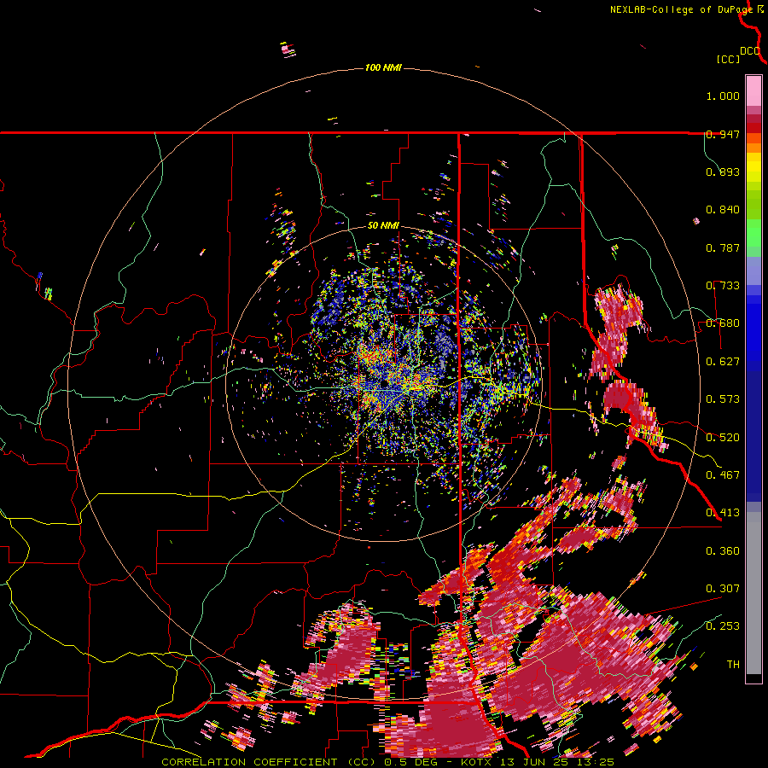This screenshot has width=768, height=768.
Task: Click the 0.253 scale value
Action: click(723, 626)
